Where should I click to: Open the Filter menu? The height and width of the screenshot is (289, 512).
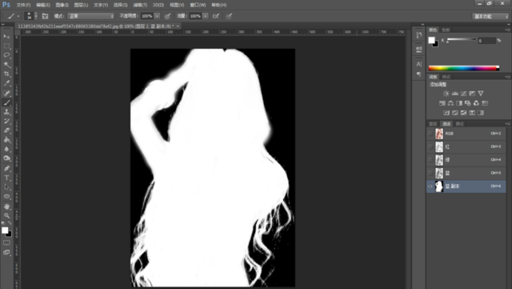pos(140,5)
